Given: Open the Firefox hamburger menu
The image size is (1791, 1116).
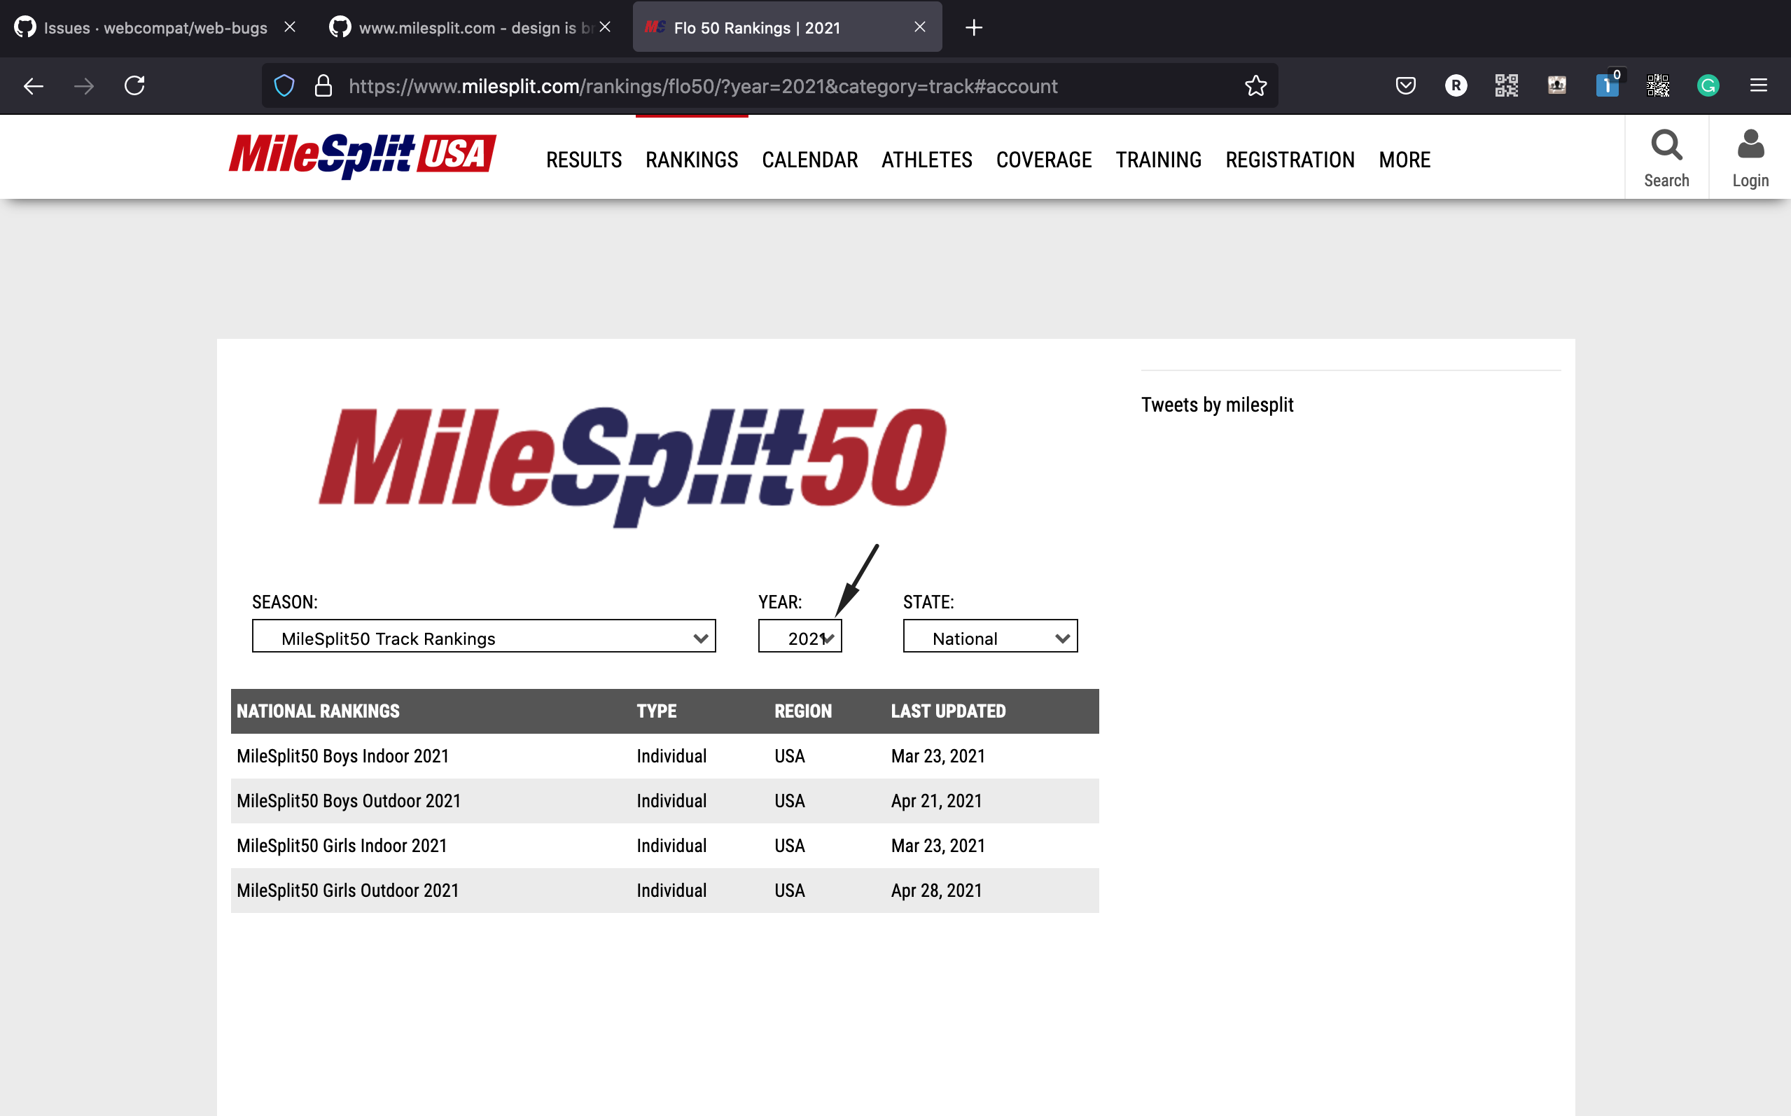Looking at the screenshot, I should tap(1758, 86).
